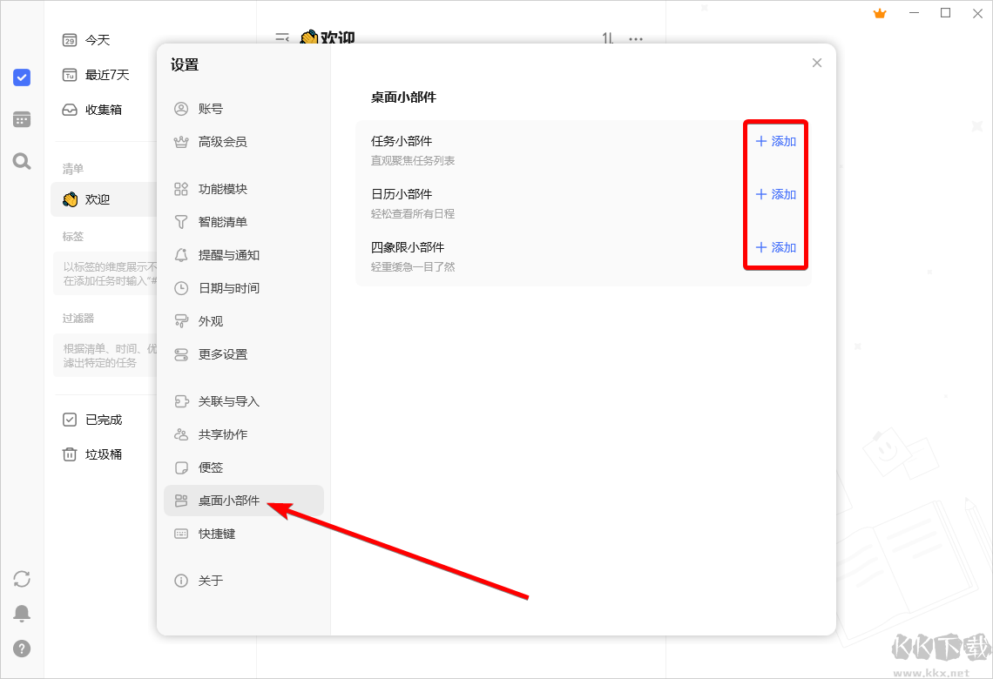Open the more options ellipsis beside 欢迎 header
The width and height of the screenshot is (993, 679).
coord(635,39)
